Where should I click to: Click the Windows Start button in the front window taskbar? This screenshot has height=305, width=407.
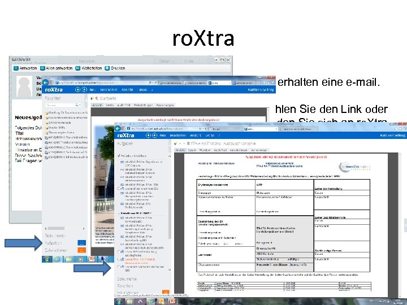[119, 302]
